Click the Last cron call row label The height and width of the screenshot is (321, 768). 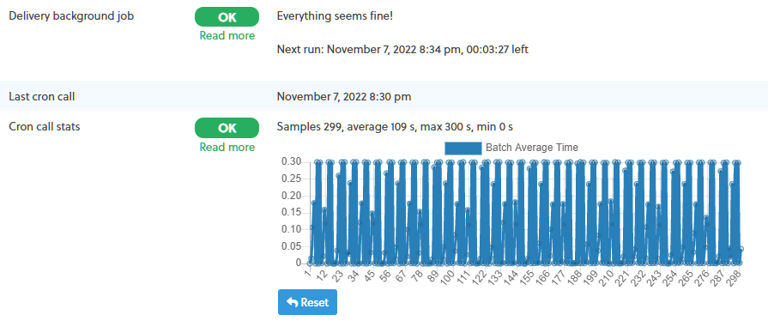(x=42, y=96)
